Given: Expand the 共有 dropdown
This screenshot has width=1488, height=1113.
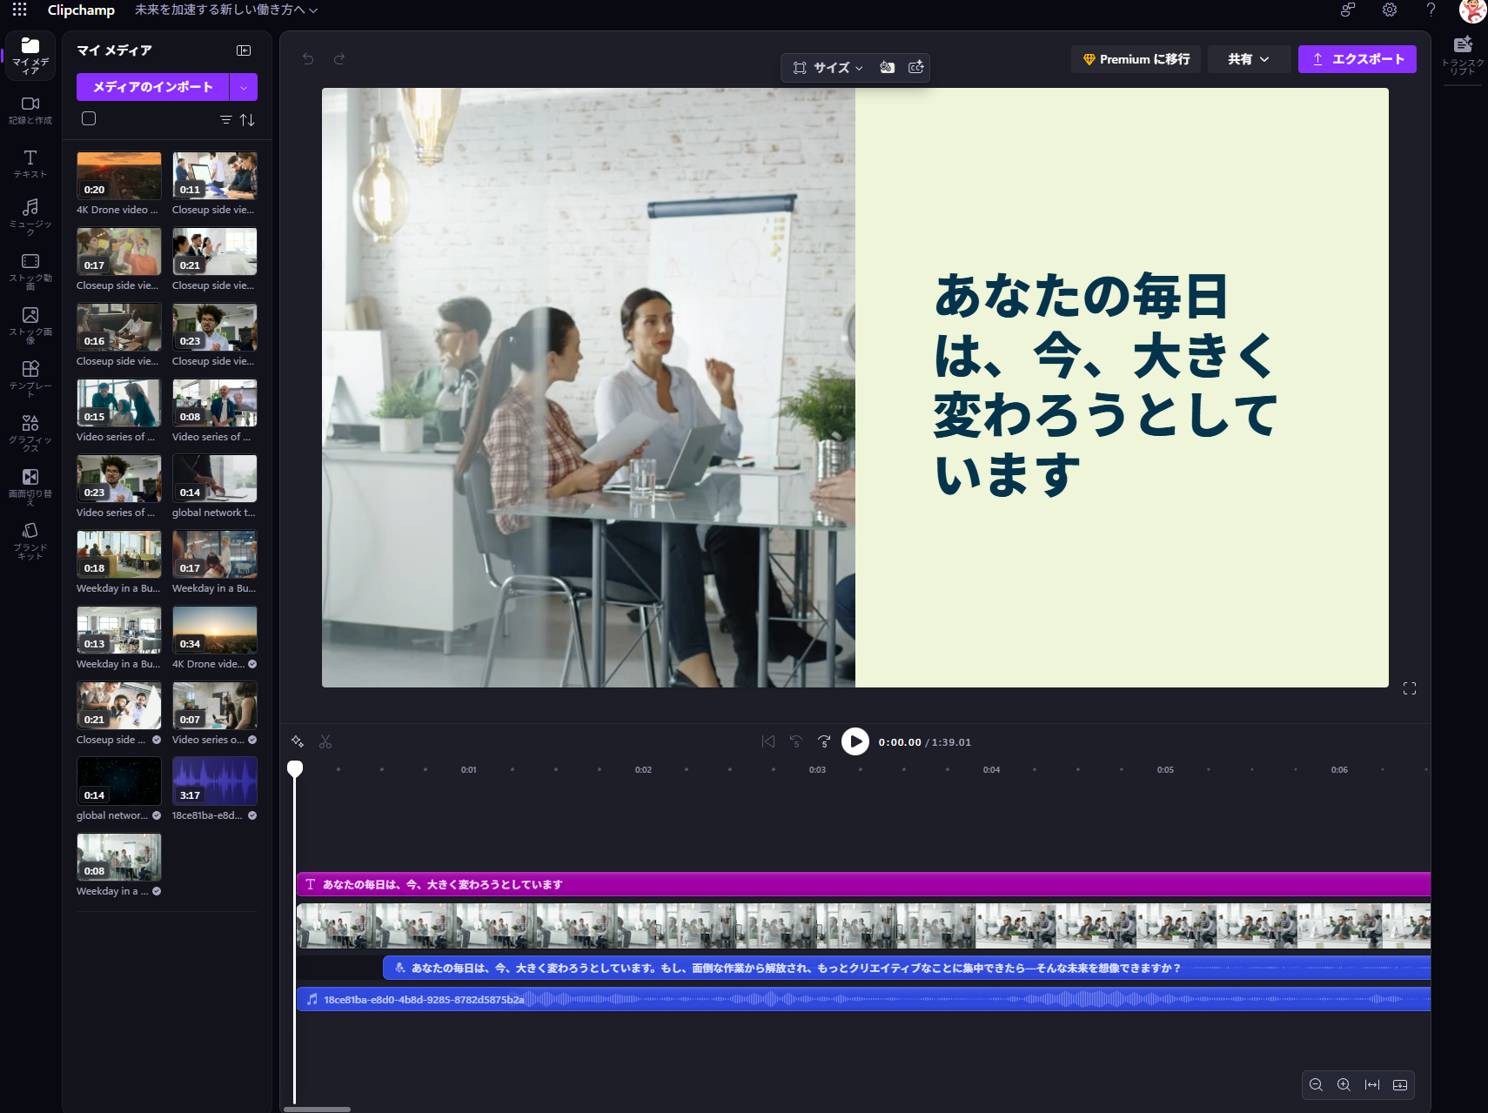Looking at the screenshot, I should (1248, 59).
